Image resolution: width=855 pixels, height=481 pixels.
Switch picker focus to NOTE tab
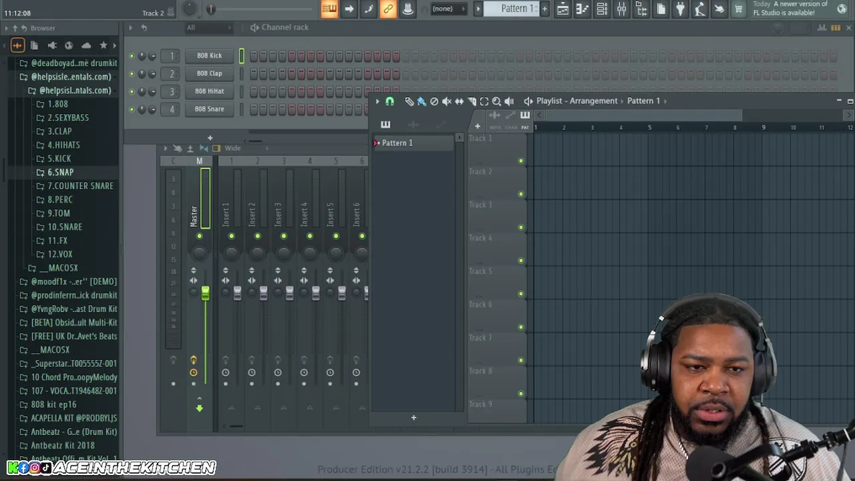tap(496, 127)
